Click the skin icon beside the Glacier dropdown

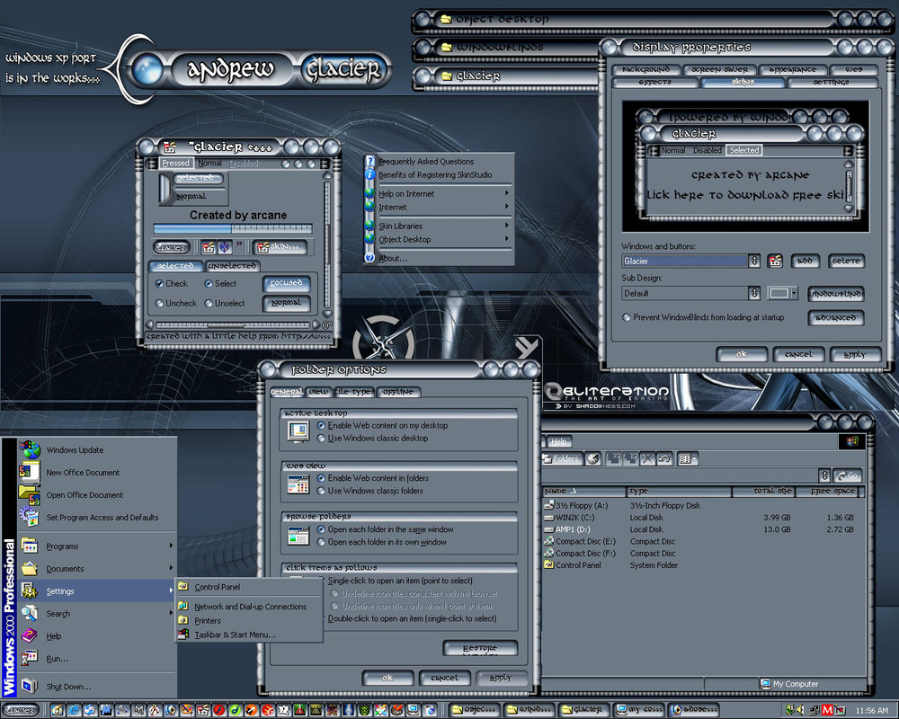(775, 262)
